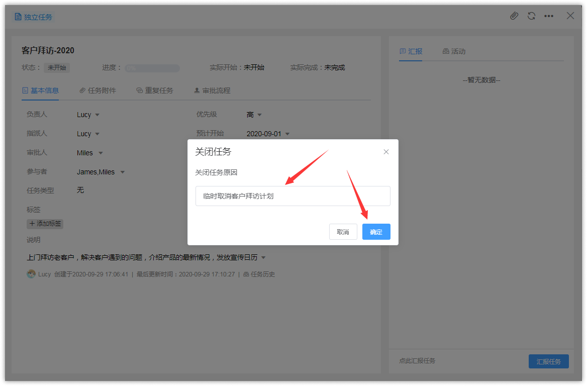Viewport: 587px width, 386px height.
Task: Click 取消 to cancel the dialog
Action: pos(343,232)
